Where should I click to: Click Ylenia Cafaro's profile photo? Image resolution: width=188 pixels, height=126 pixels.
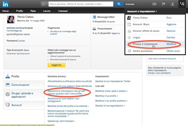[x=11, y=20]
